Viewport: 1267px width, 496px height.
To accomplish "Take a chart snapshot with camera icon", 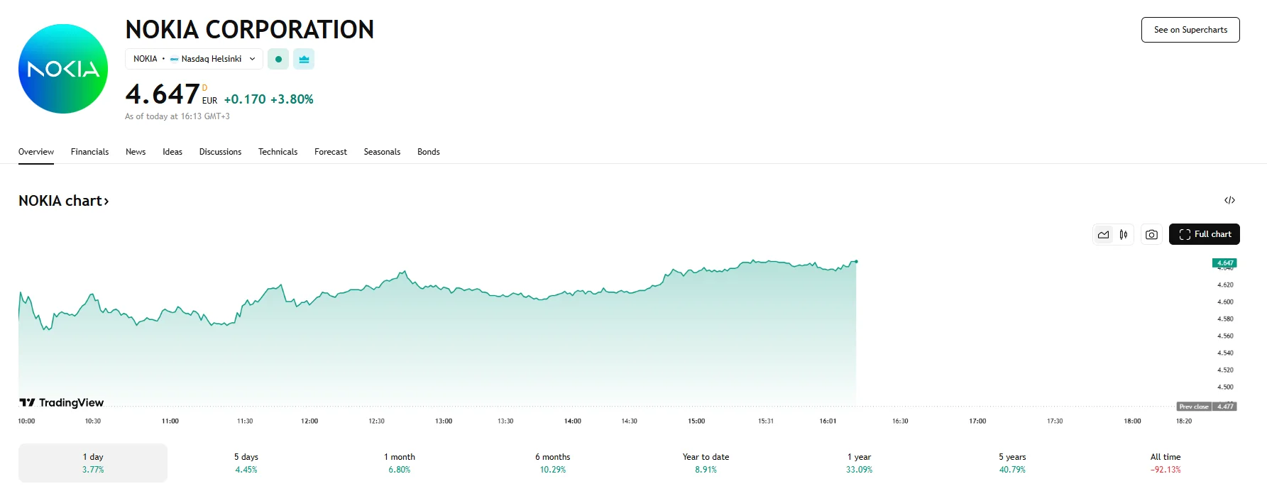I will [1151, 234].
